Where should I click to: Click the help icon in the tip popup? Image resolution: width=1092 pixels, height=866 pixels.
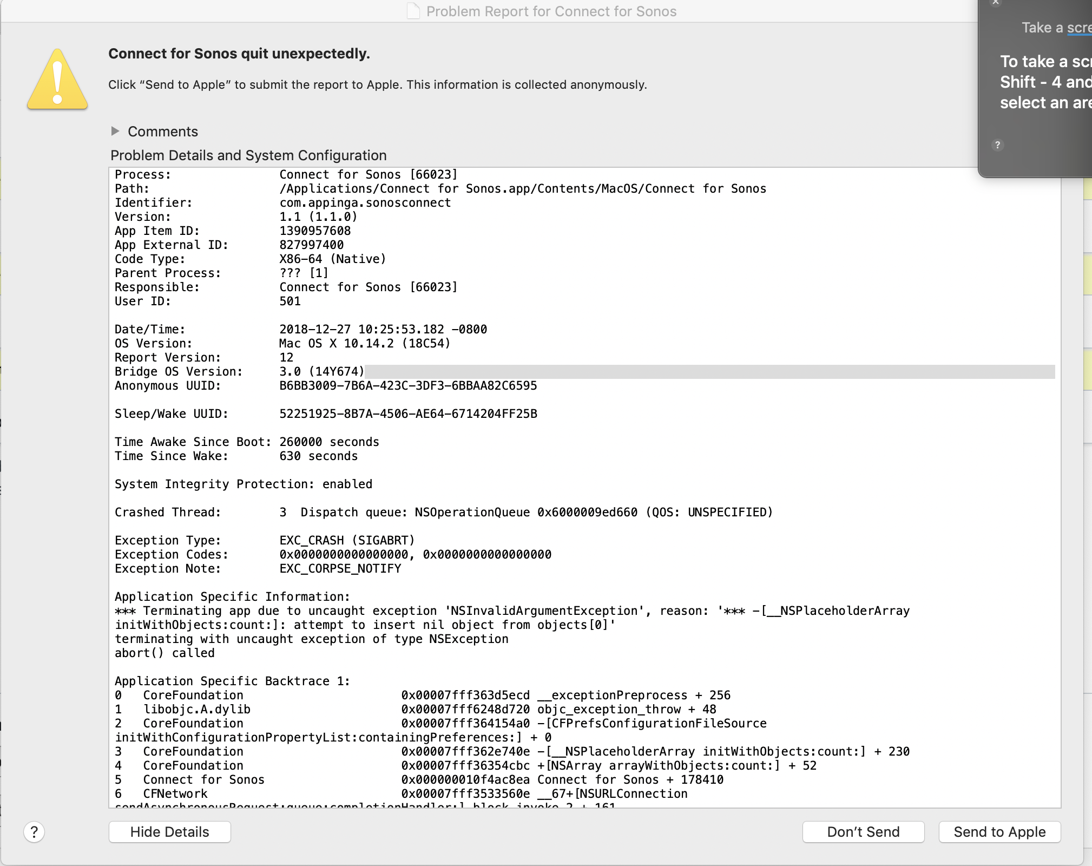pyautogui.click(x=997, y=145)
